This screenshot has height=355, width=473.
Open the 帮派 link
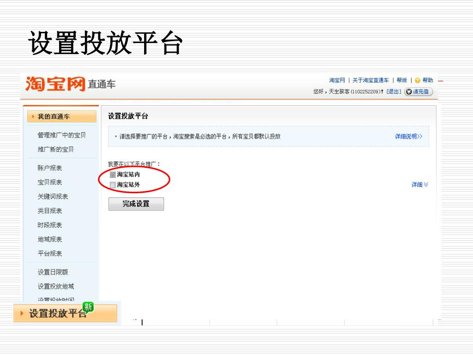[402, 80]
